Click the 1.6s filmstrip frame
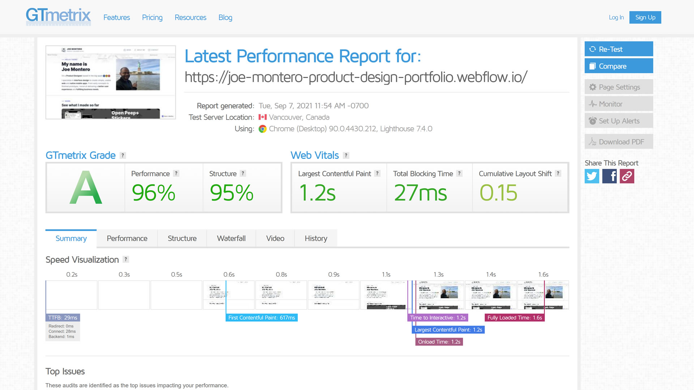This screenshot has height=390, width=694. click(x=543, y=295)
